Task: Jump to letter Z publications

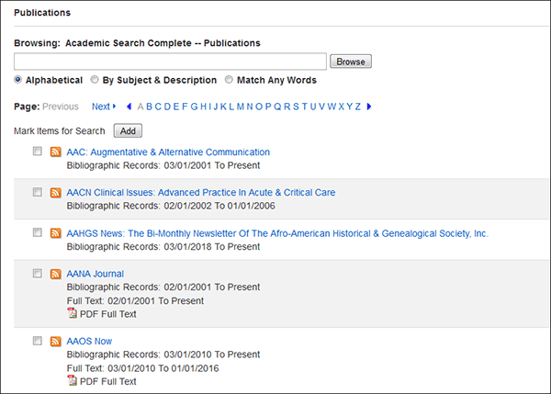Action: [x=358, y=107]
